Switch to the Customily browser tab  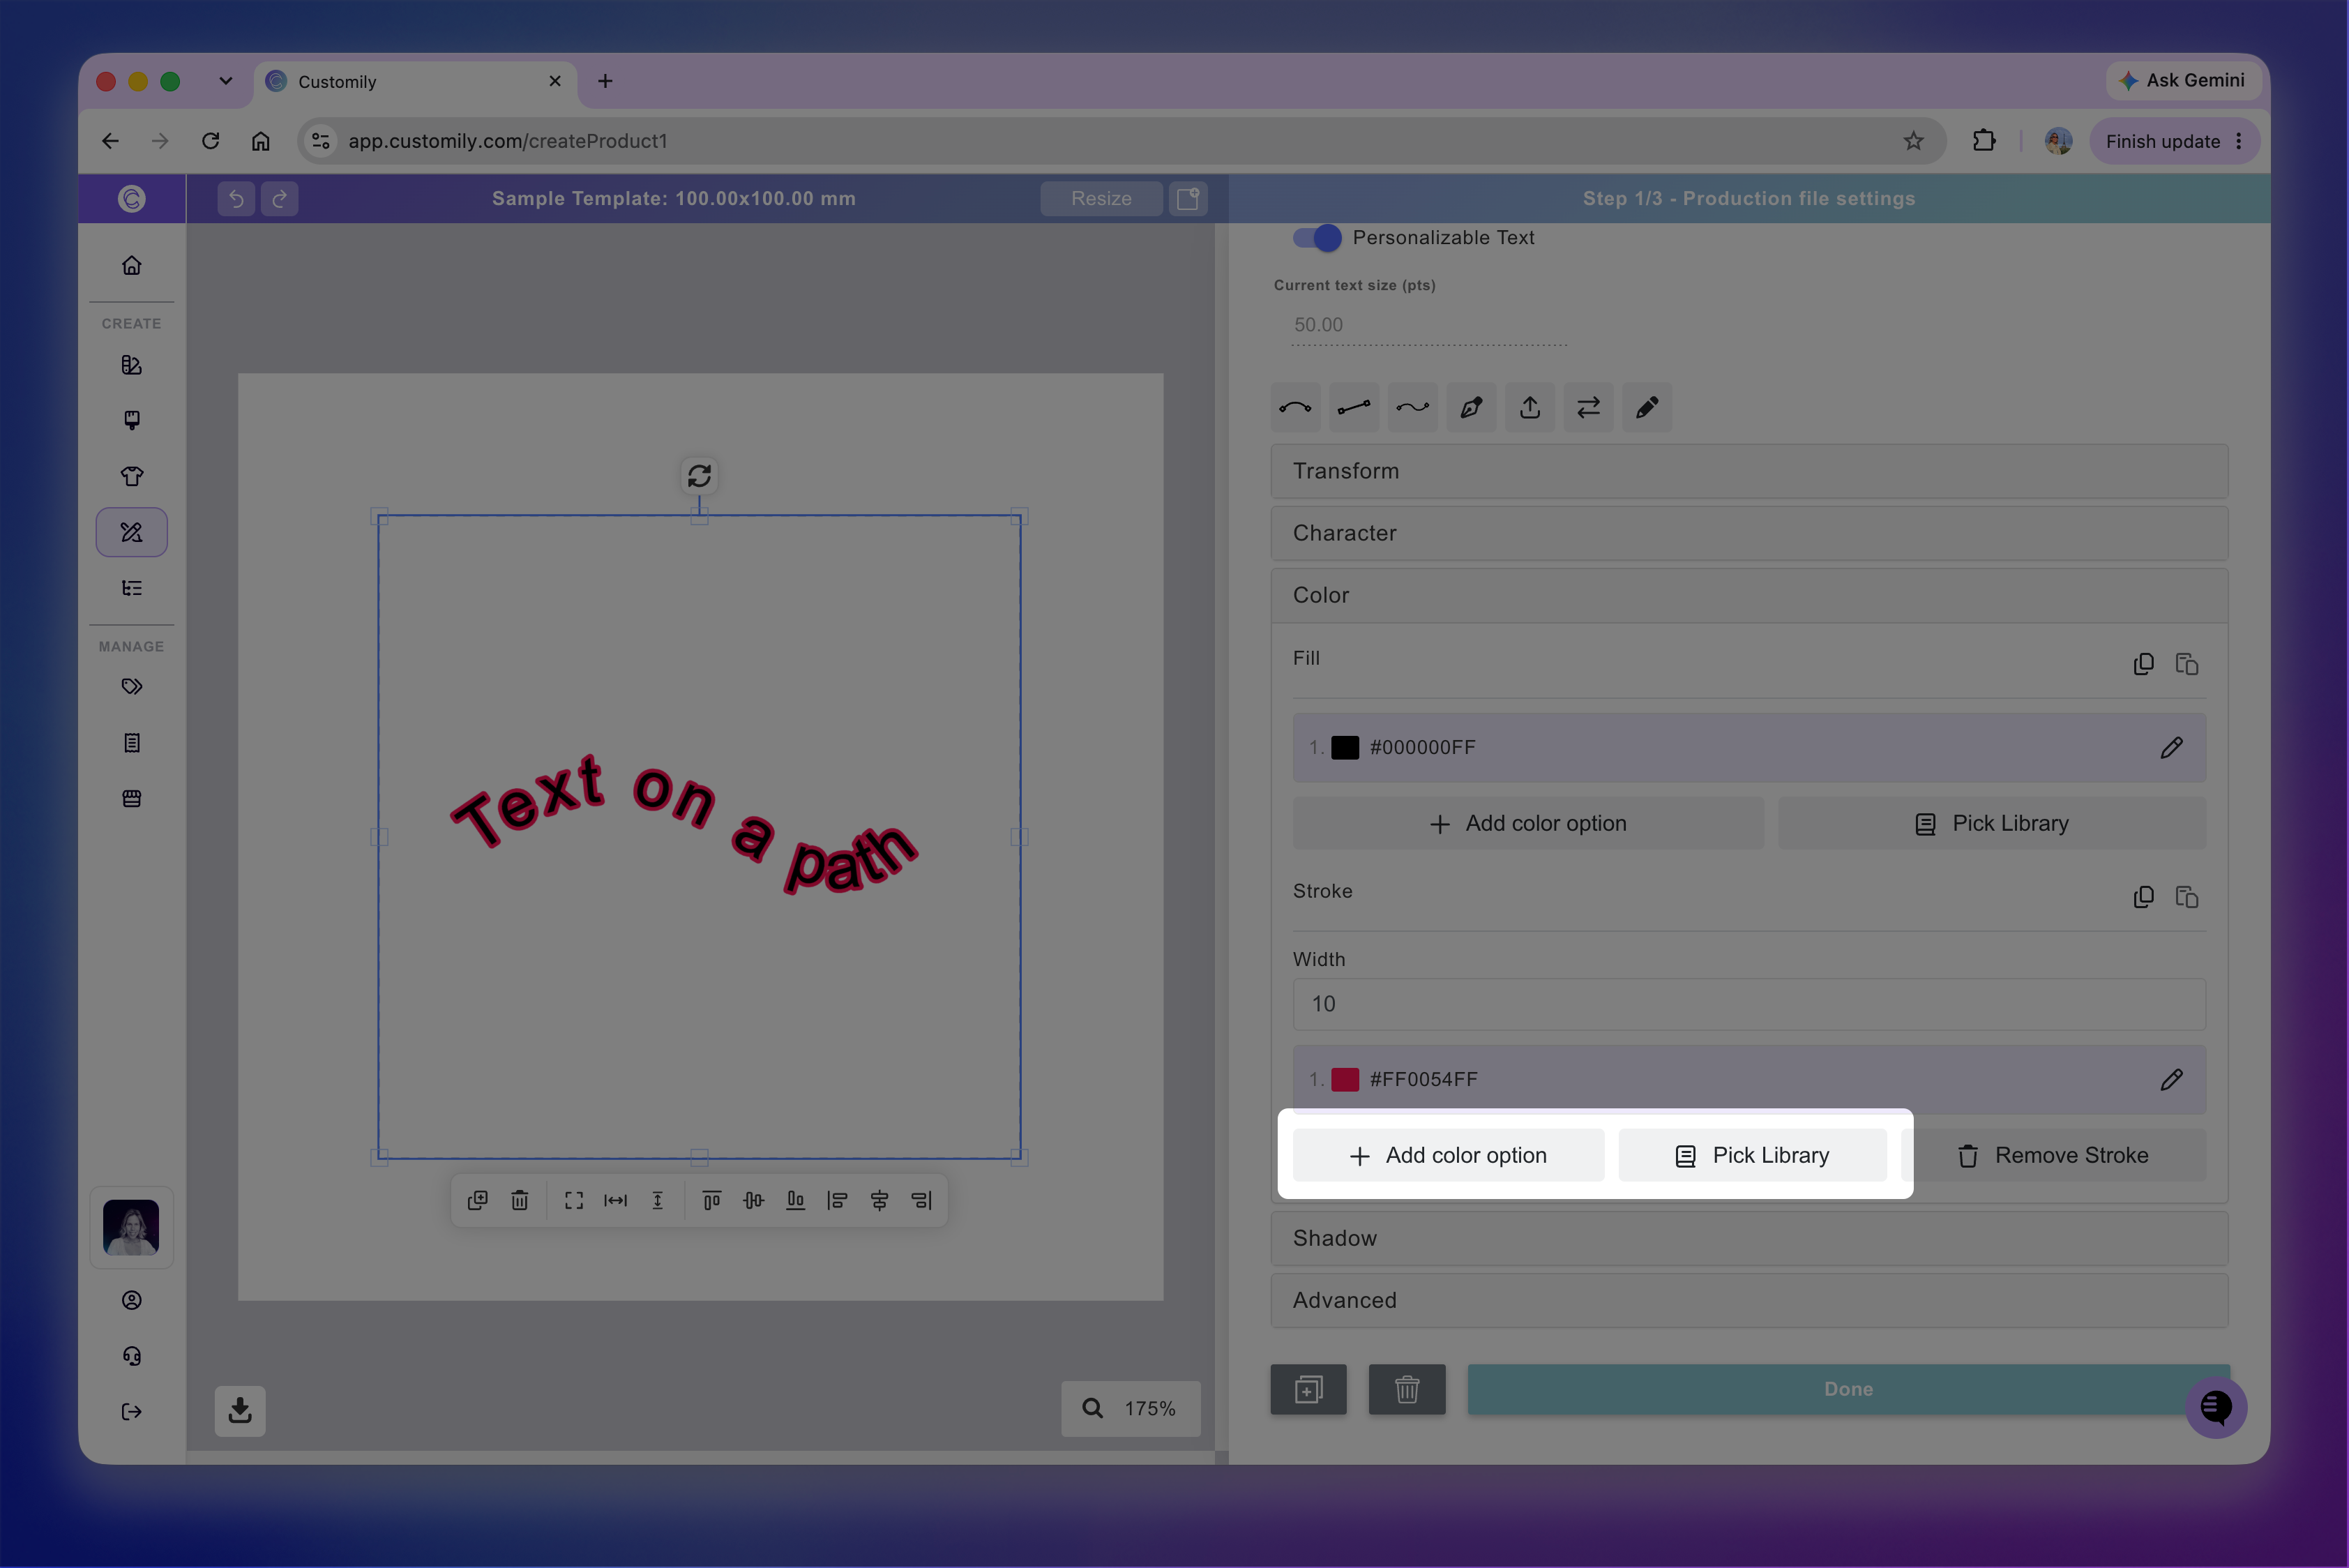click(415, 81)
